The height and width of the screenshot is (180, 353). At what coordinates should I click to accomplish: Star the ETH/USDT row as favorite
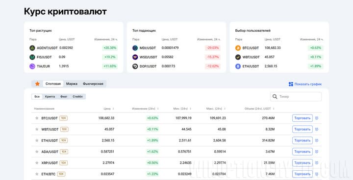click(37, 140)
